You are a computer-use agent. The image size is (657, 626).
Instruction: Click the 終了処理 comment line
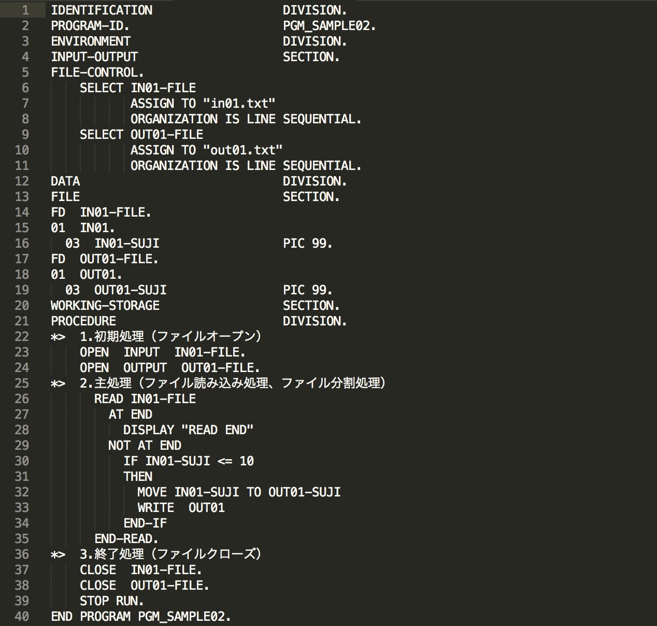pyautogui.click(x=170, y=554)
